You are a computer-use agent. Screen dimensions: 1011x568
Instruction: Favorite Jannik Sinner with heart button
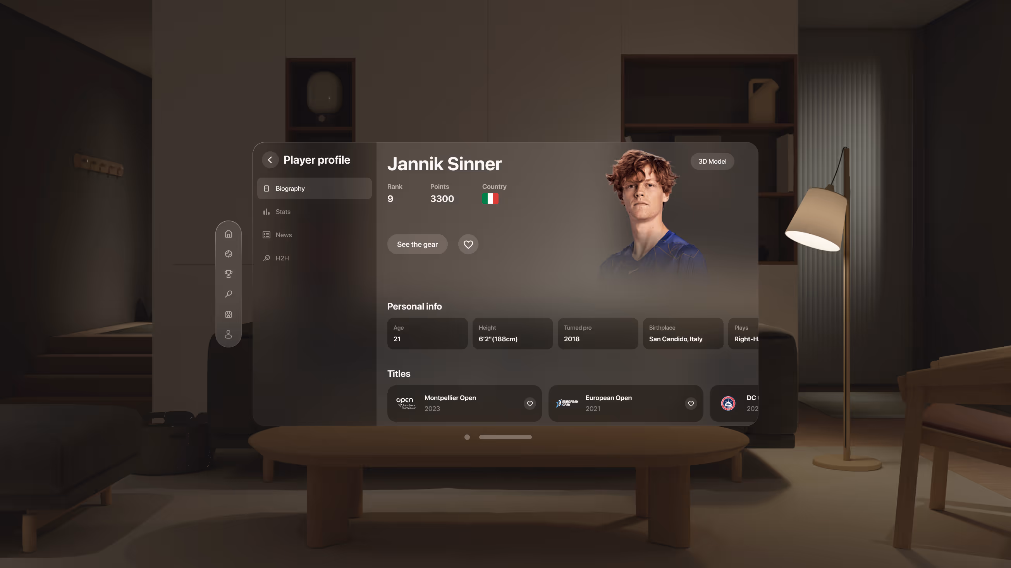click(x=468, y=244)
